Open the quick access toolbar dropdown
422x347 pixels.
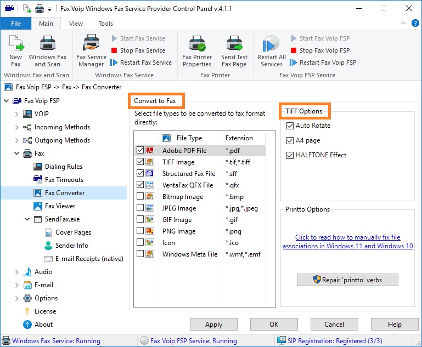point(49,9)
